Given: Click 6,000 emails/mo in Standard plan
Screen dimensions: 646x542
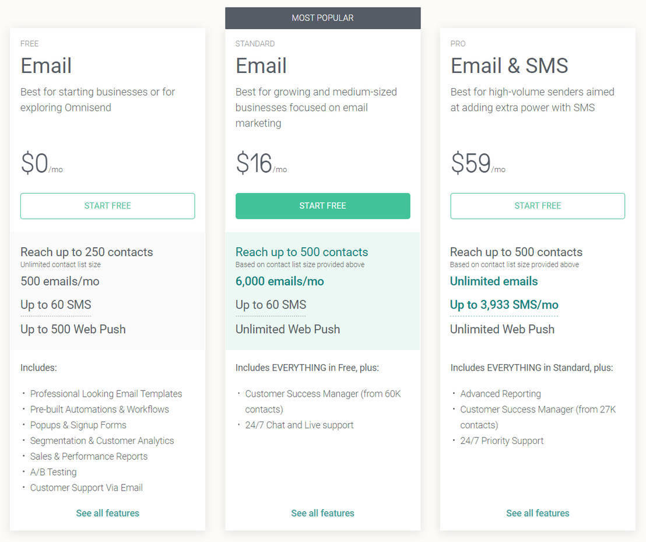Looking at the screenshot, I should click(279, 281).
